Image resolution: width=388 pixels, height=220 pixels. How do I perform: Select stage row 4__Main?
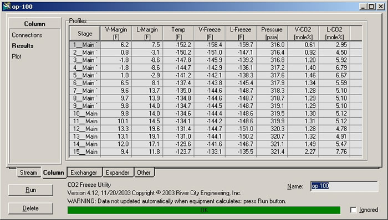click(85, 68)
